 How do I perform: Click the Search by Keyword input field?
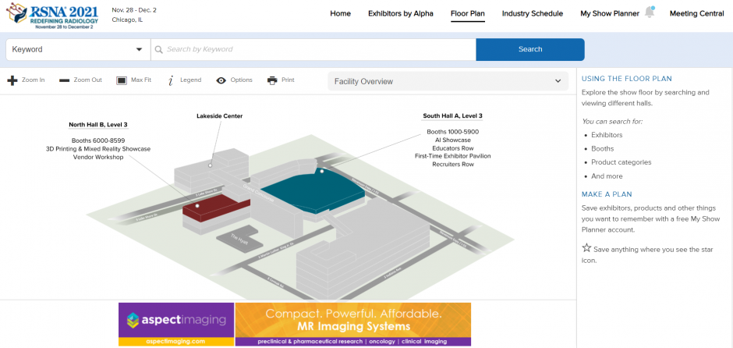click(x=312, y=49)
